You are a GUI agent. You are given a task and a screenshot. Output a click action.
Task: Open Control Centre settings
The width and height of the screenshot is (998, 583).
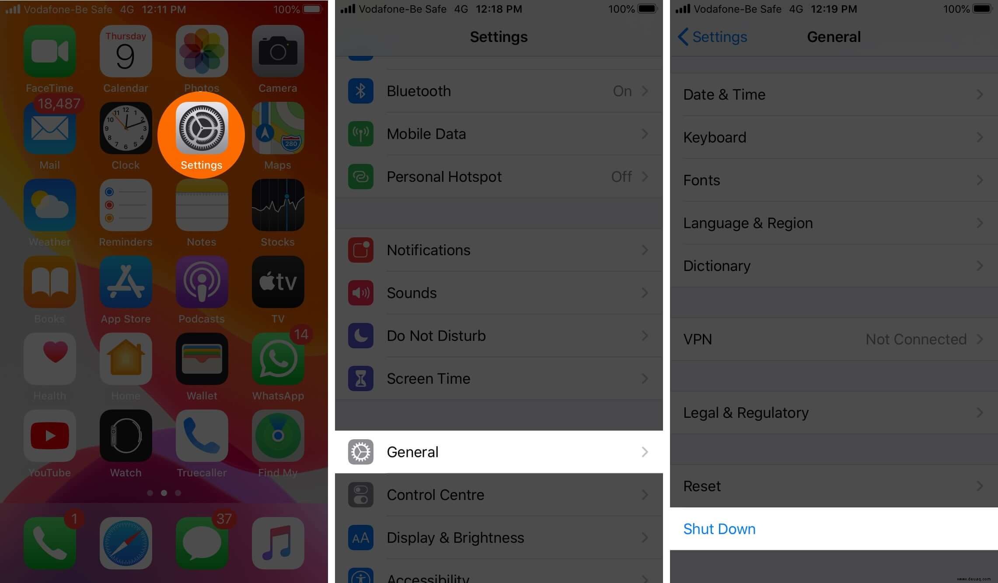499,494
